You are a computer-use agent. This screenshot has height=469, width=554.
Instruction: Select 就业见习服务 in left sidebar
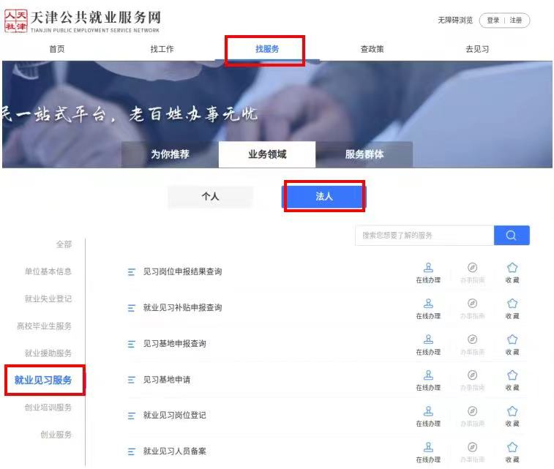pyautogui.click(x=44, y=380)
